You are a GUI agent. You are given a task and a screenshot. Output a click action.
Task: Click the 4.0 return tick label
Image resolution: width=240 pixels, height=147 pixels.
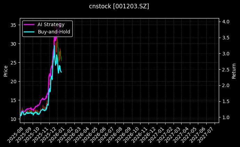tap(226, 22)
